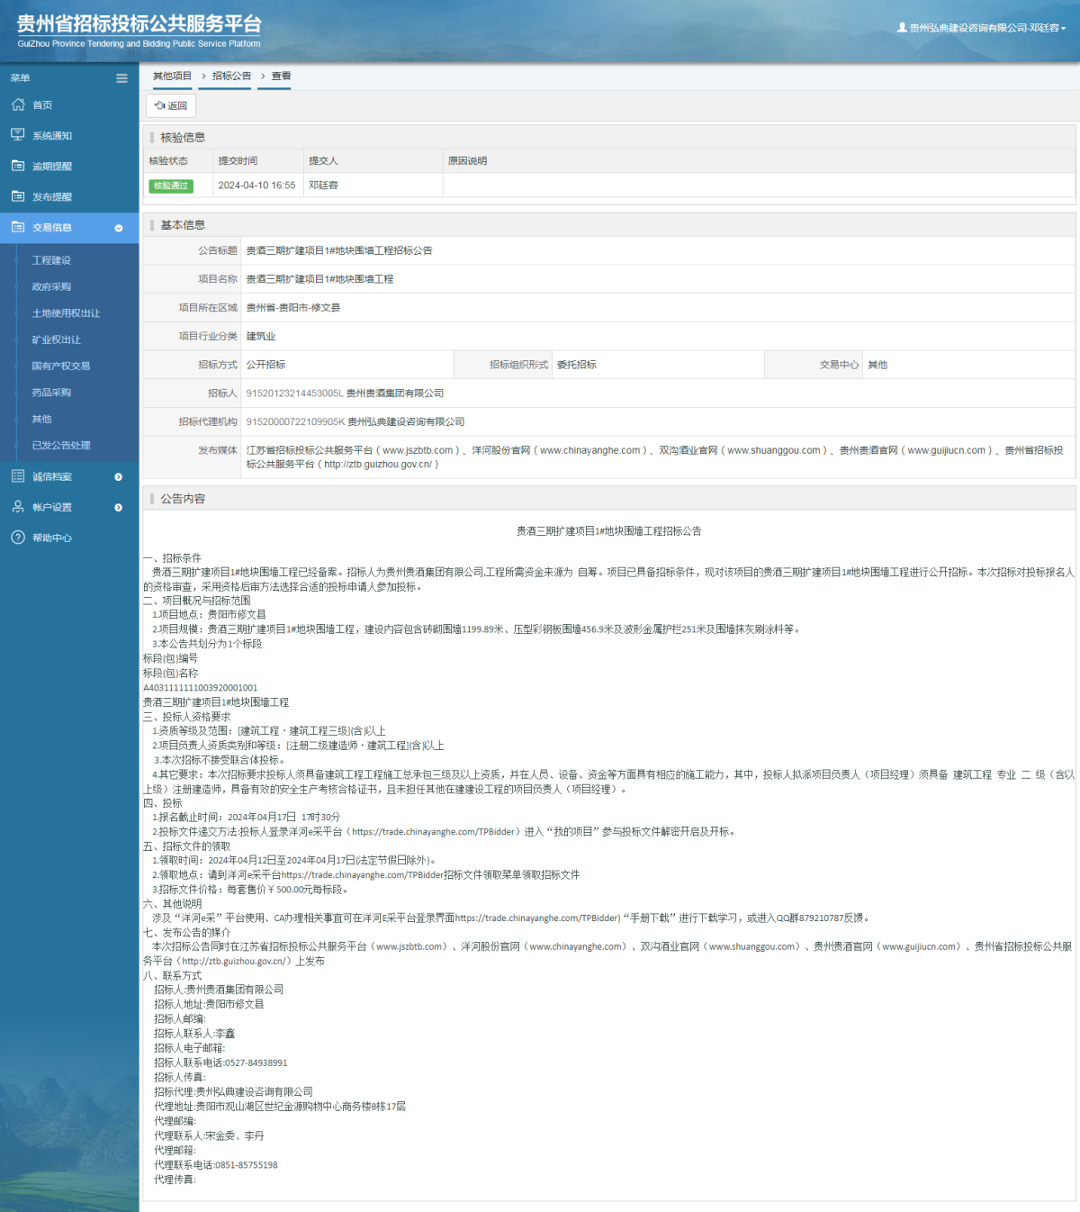Screen dimensions: 1080x1212
Task: Select 矿业权出让 in the sidebar submenu
Action: click(56, 339)
